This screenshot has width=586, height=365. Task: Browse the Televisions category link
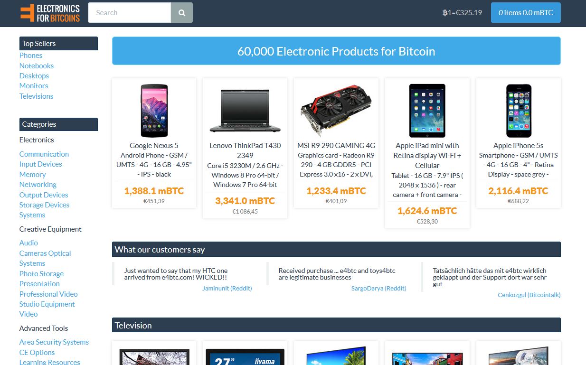pyautogui.click(x=36, y=96)
